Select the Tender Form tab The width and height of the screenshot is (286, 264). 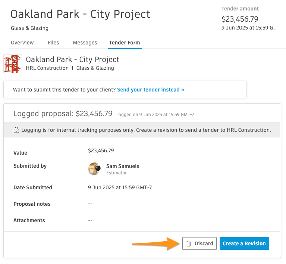point(125,43)
